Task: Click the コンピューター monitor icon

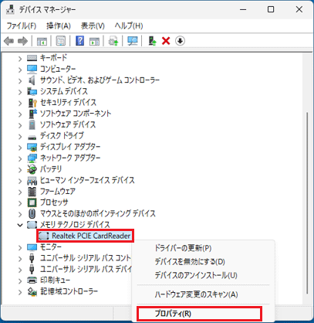Action: tap(32, 69)
